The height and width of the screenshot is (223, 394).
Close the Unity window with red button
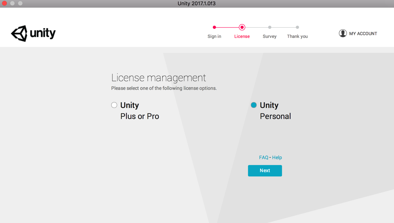(x=4, y=3)
